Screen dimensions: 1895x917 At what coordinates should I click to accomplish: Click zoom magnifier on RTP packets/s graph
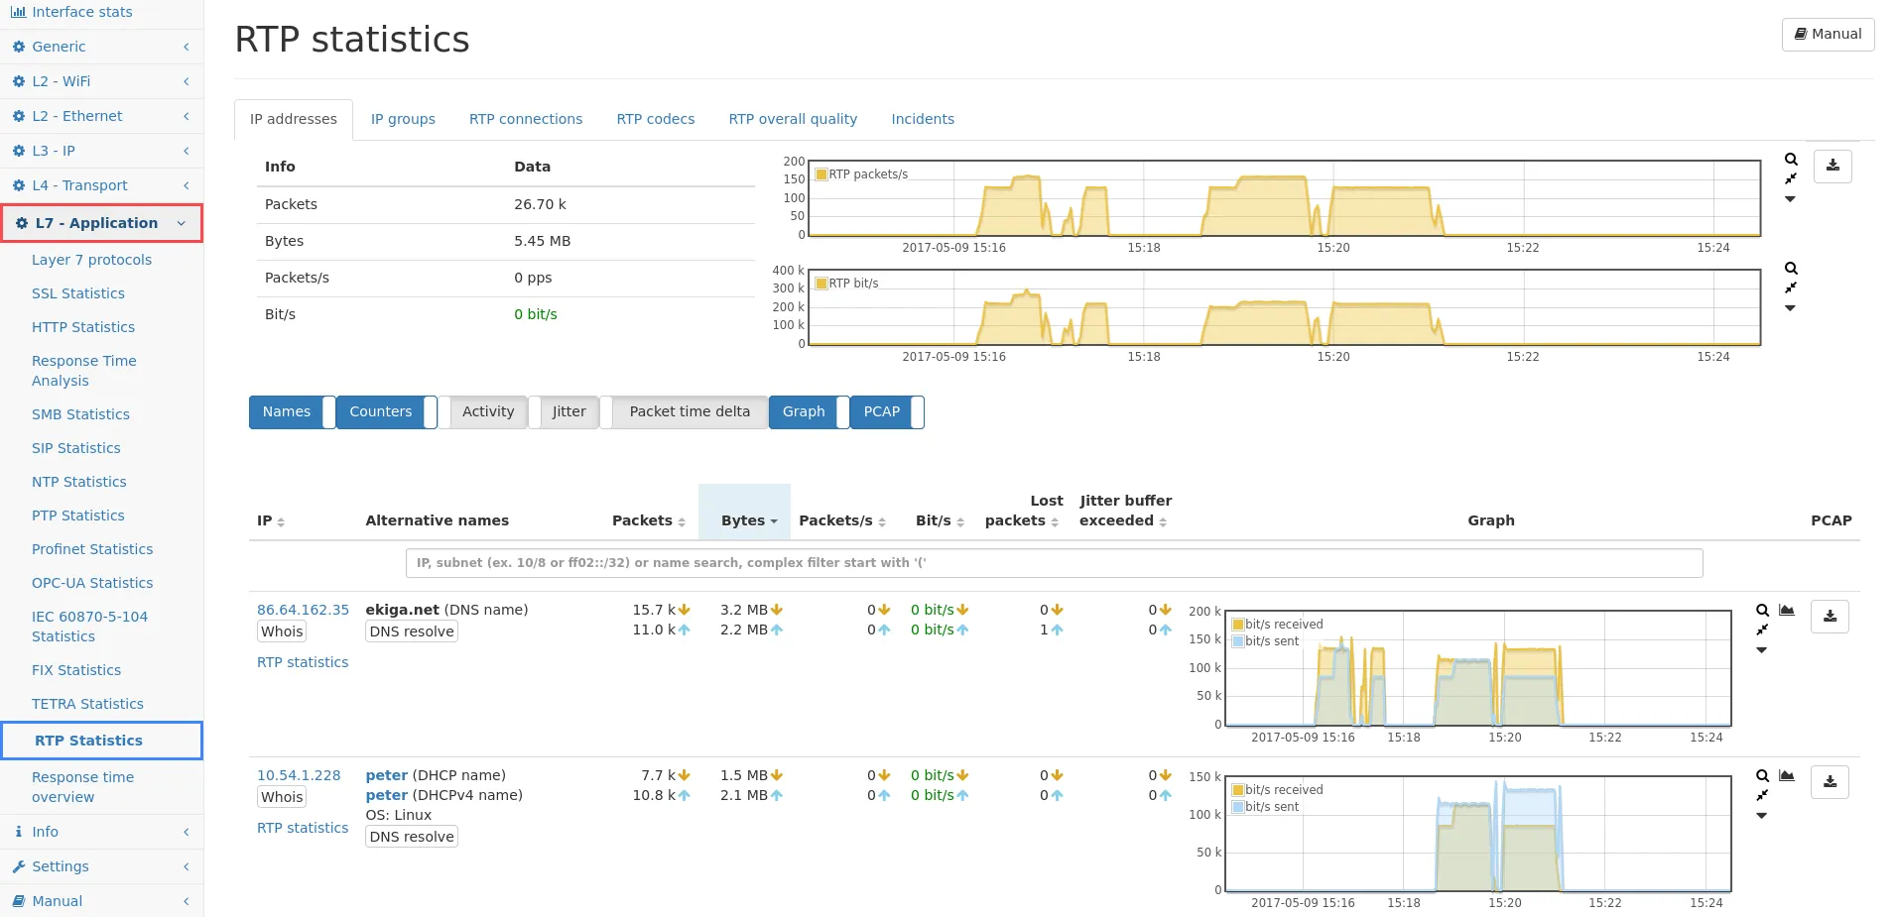click(1791, 160)
